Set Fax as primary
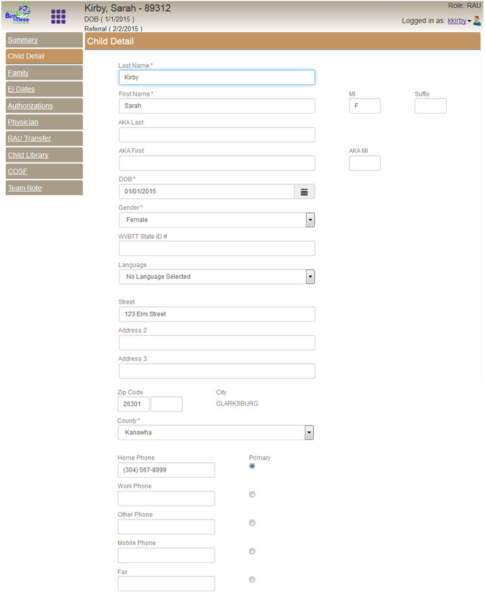485x599 pixels. tap(252, 580)
